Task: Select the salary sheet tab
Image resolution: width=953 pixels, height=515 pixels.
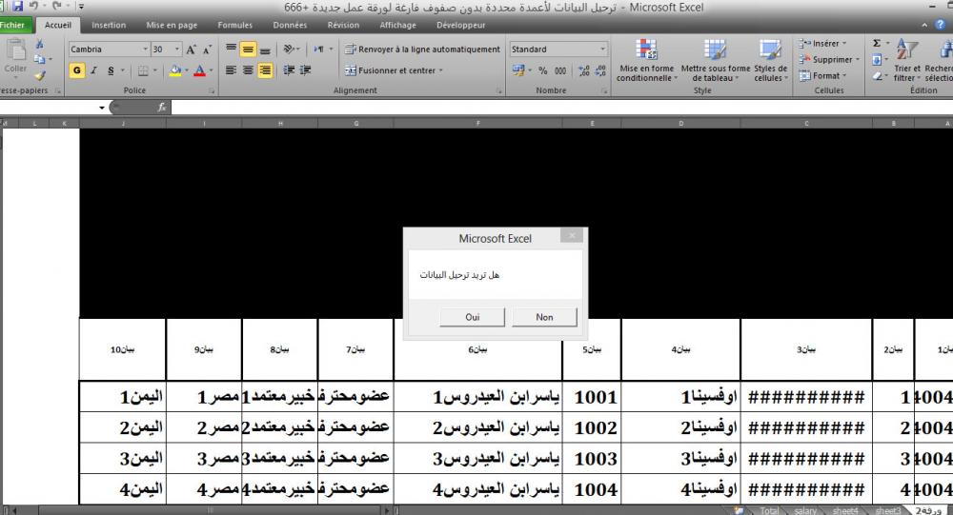Action: point(804,510)
